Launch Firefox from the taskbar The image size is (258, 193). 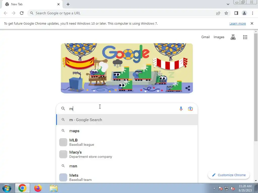click(x=38, y=188)
